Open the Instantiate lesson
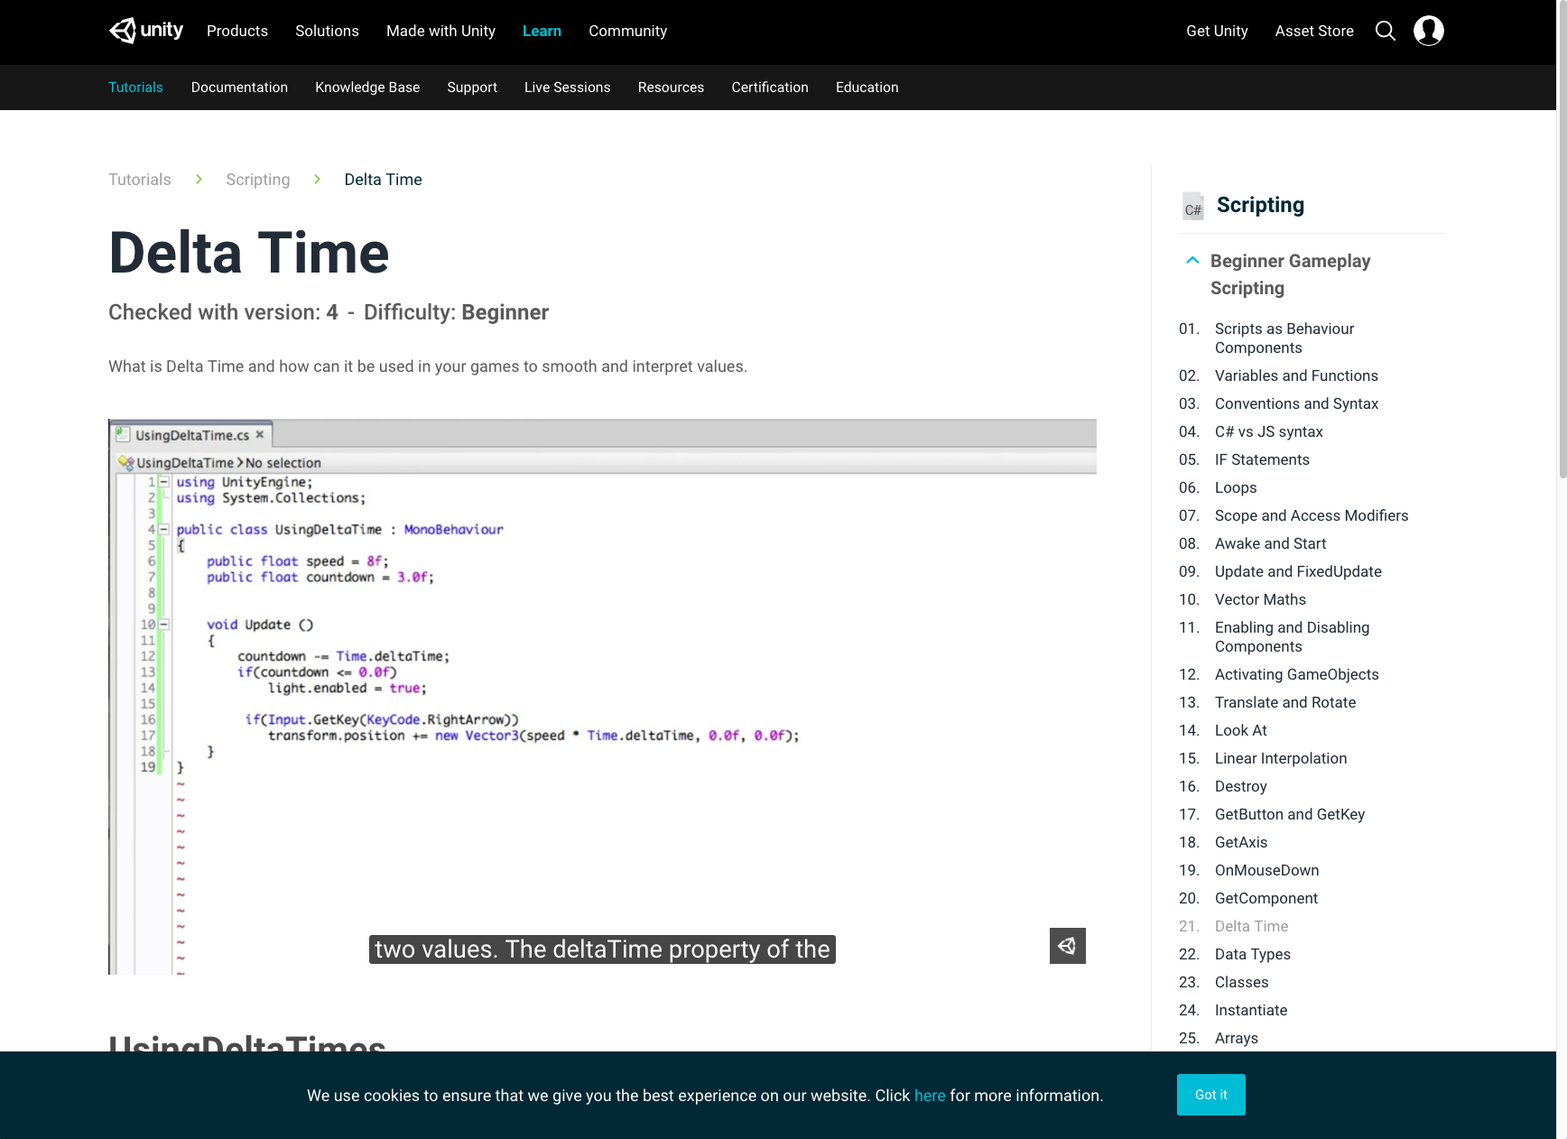 (1251, 1010)
